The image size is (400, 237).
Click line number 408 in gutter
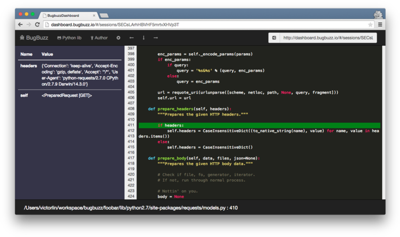click(x=131, y=108)
